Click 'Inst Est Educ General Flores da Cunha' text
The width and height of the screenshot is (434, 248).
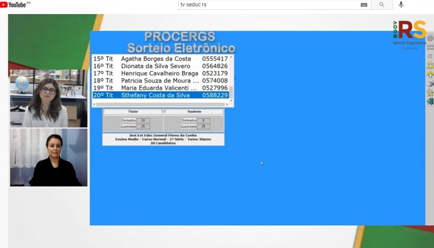click(x=163, y=135)
